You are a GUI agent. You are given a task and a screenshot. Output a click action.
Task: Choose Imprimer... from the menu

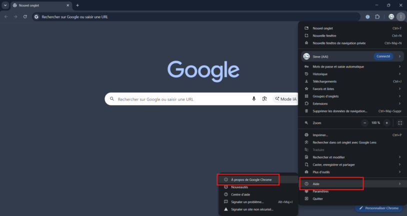(x=352, y=135)
